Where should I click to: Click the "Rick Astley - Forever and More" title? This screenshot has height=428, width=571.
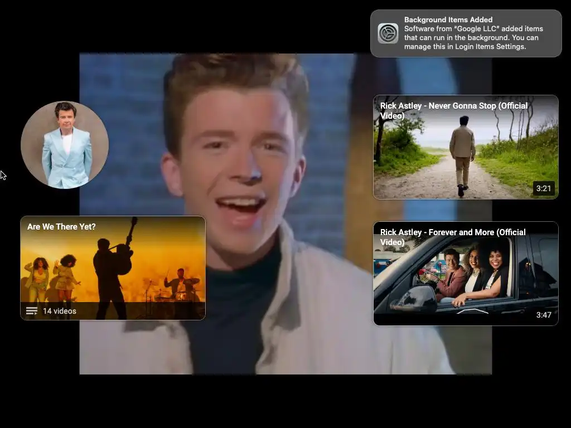(x=453, y=237)
